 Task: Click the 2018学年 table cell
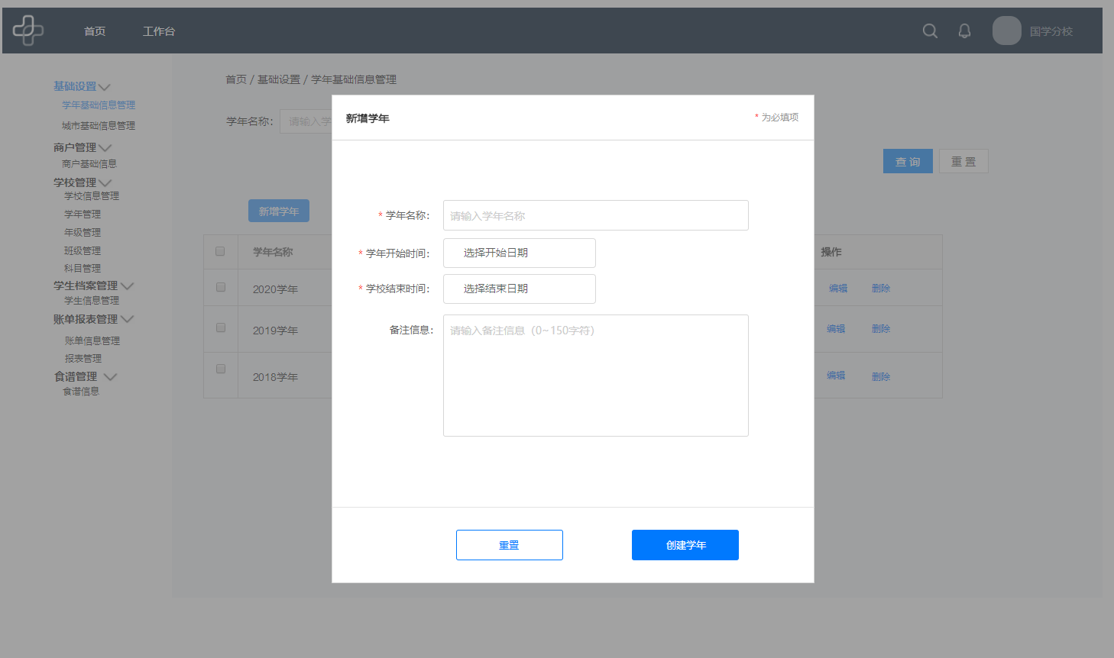[275, 377]
